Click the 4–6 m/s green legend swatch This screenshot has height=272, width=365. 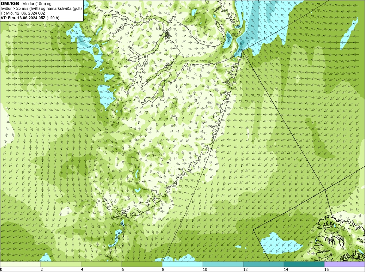[101, 264]
